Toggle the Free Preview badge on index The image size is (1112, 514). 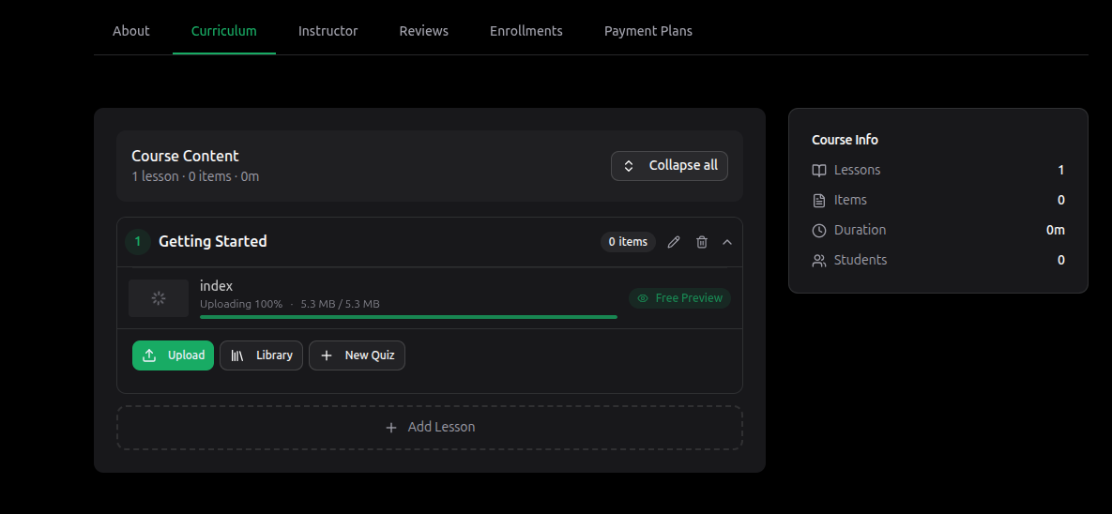pos(679,298)
